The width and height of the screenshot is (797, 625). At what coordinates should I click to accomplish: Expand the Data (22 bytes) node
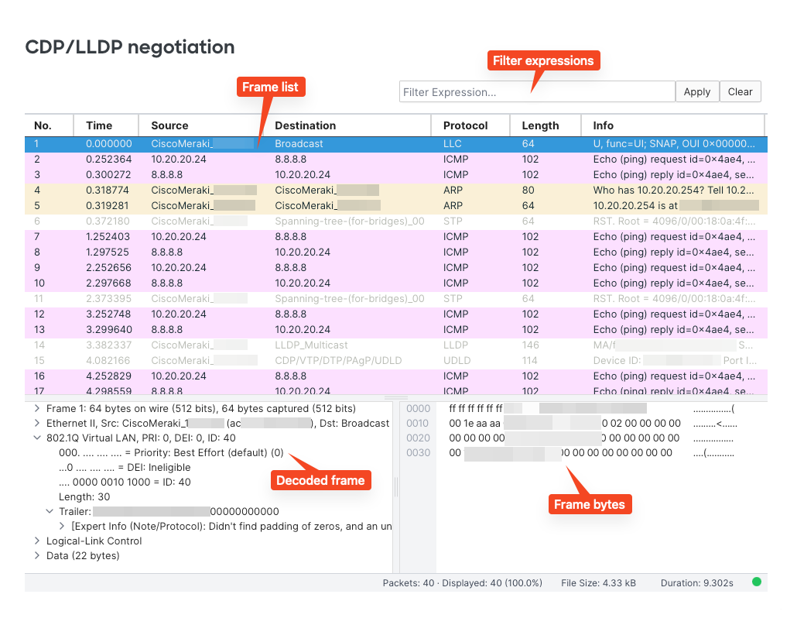[37, 555]
